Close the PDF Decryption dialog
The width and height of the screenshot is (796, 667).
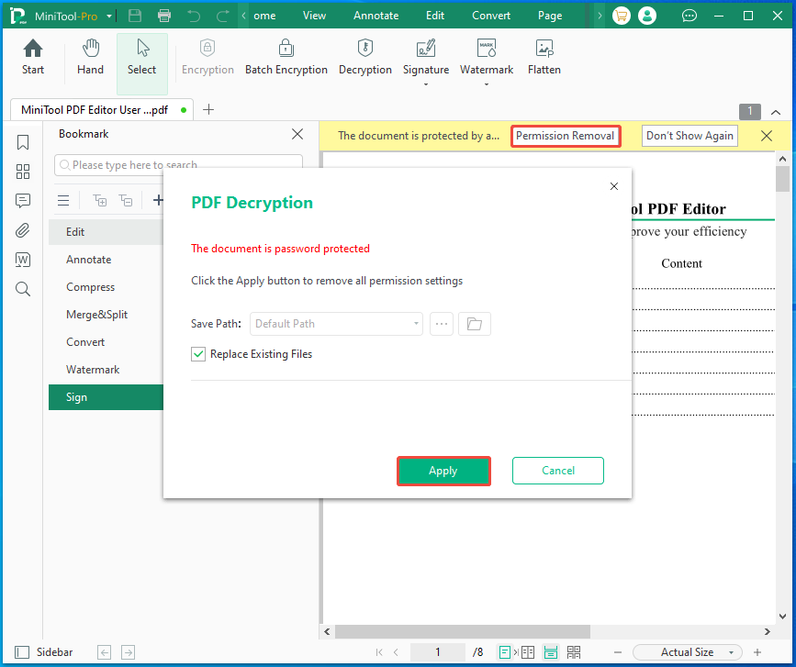click(x=613, y=186)
